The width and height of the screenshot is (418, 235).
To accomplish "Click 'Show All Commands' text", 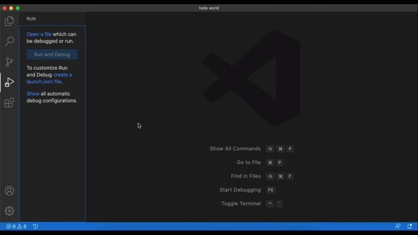I will [x=235, y=149].
